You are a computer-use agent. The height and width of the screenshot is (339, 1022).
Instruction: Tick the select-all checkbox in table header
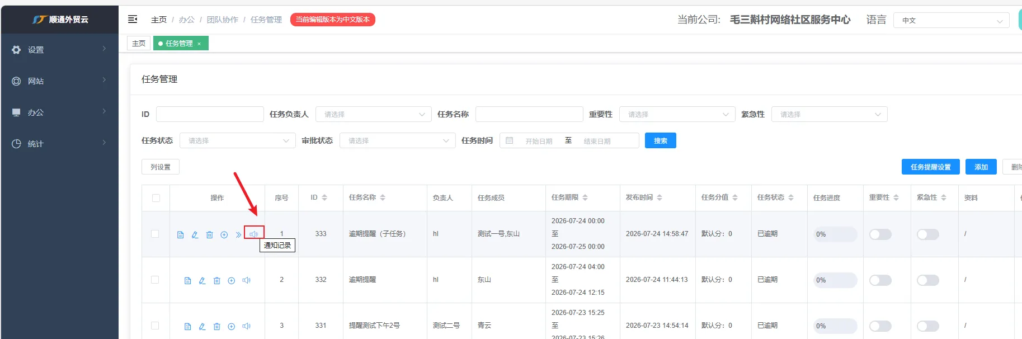pos(156,198)
